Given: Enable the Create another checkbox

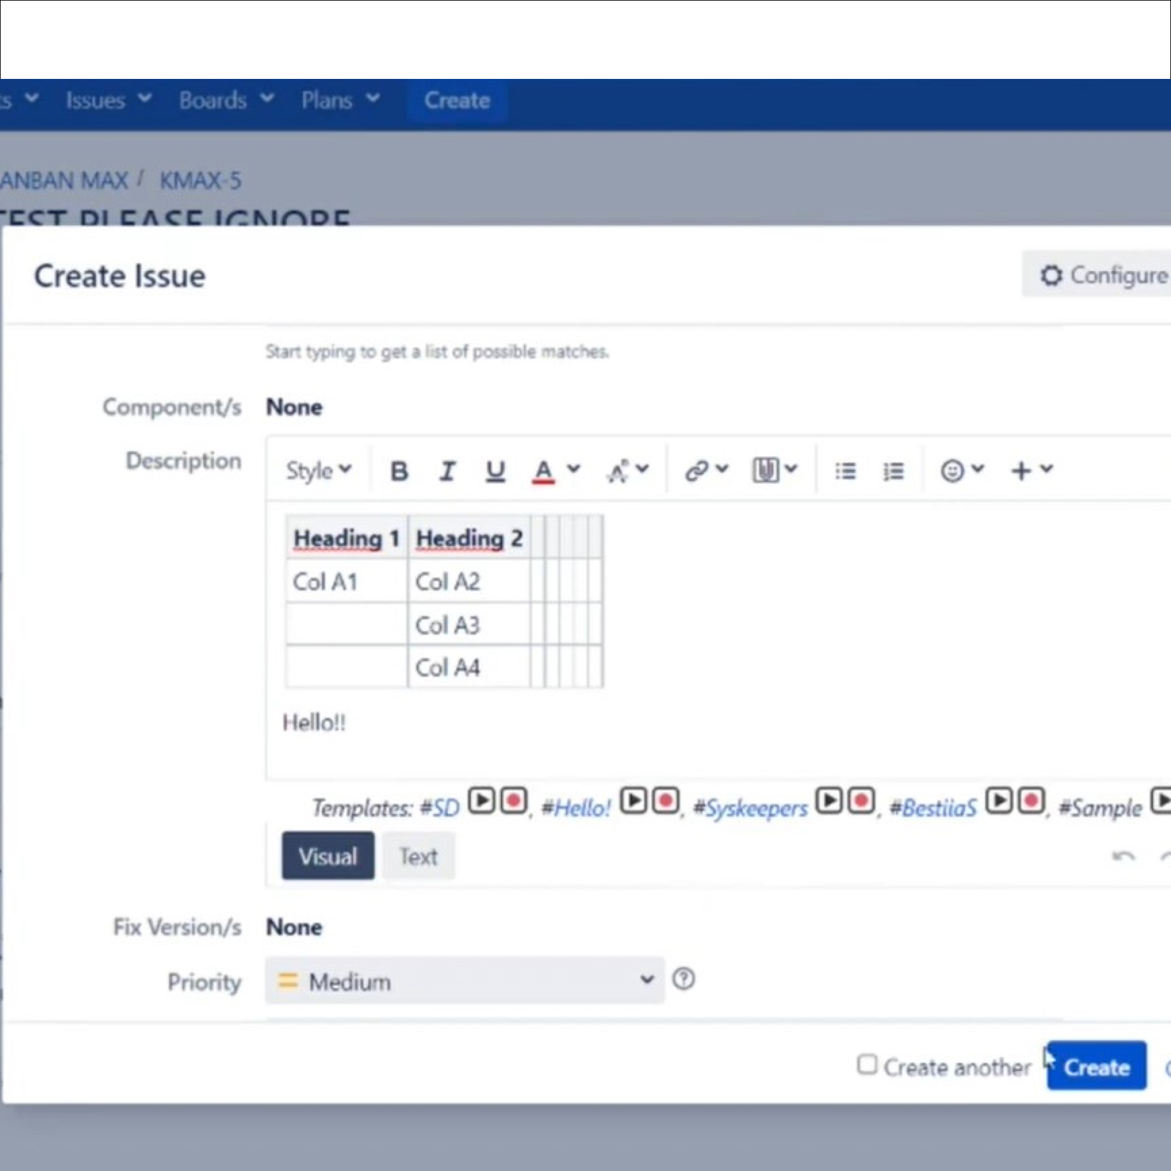Looking at the screenshot, I should tap(867, 1064).
